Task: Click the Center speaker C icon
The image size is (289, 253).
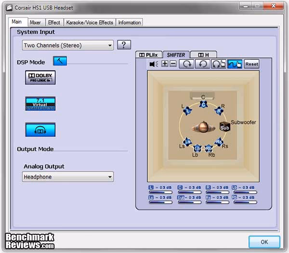Action: pos(203,105)
